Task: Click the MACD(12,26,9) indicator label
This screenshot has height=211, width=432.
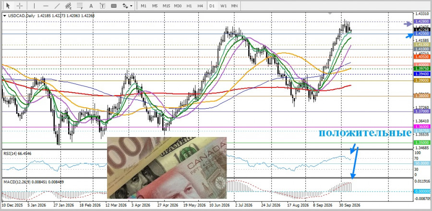Action: [x=33, y=182]
